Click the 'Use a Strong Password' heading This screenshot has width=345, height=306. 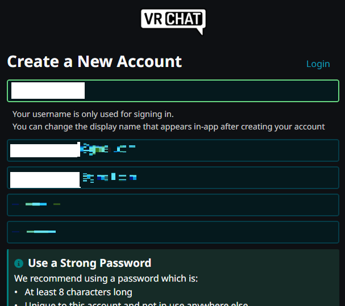click(x=90, y=263)
